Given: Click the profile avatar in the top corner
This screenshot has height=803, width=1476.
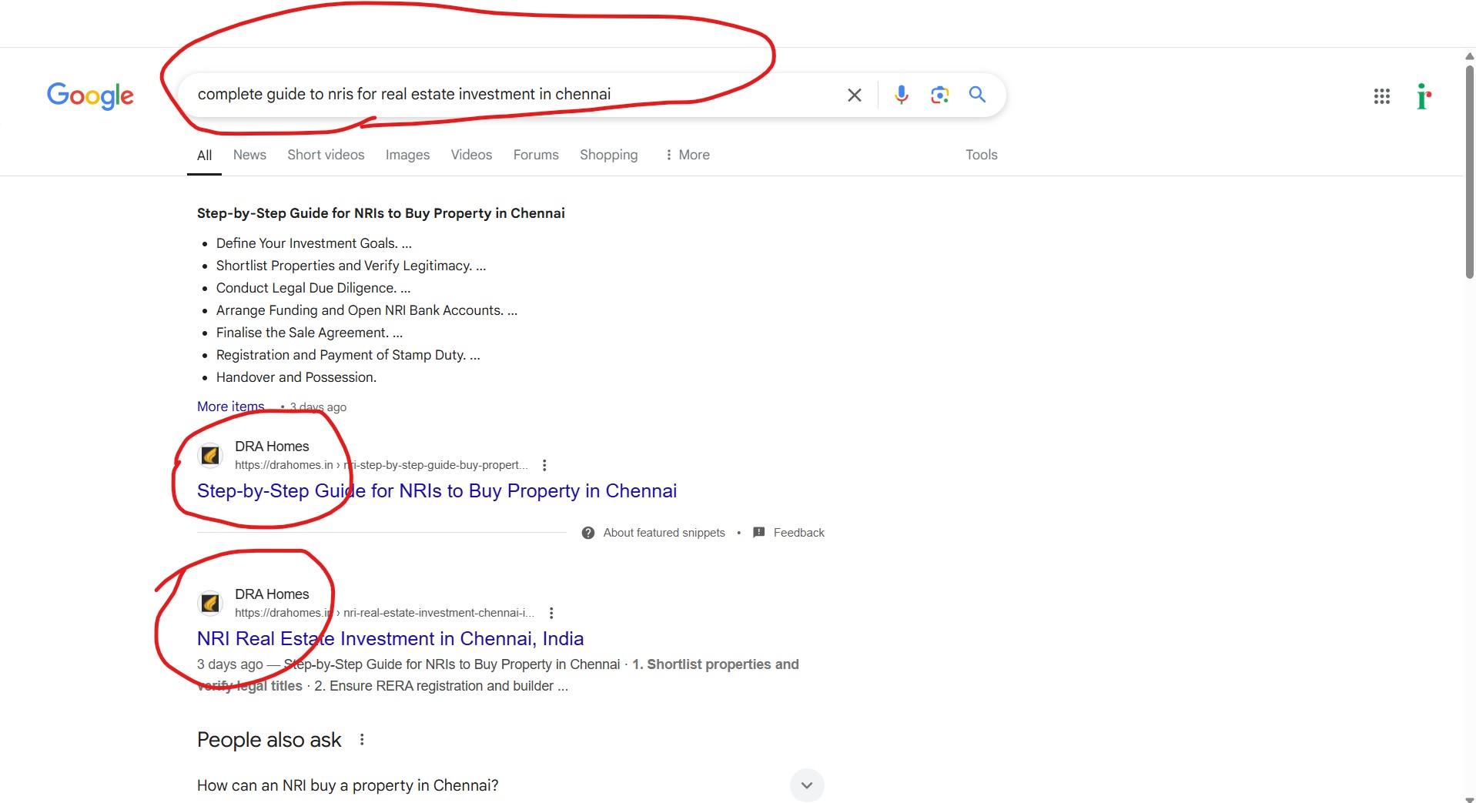Looking at the screenshot, I should tap(1424, 95).
